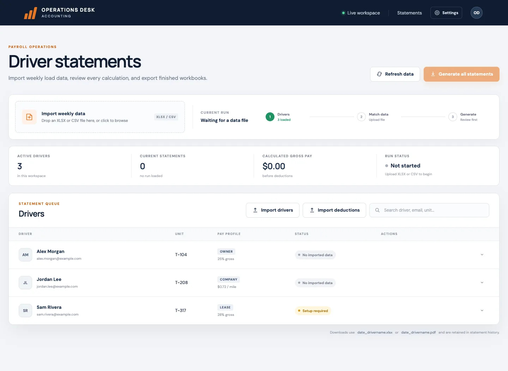This screenshot has width=508, height=371.
Task: Click Jordan Lee's No imported data status
Action: (315, 283)
